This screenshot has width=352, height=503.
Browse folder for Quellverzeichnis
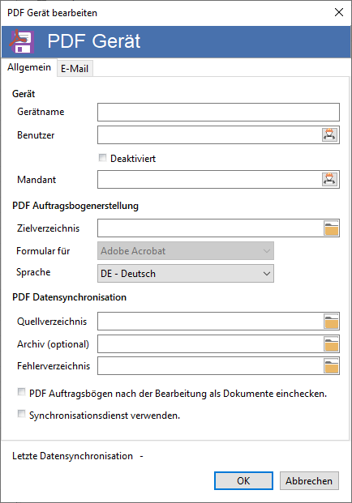pos(331,321)
